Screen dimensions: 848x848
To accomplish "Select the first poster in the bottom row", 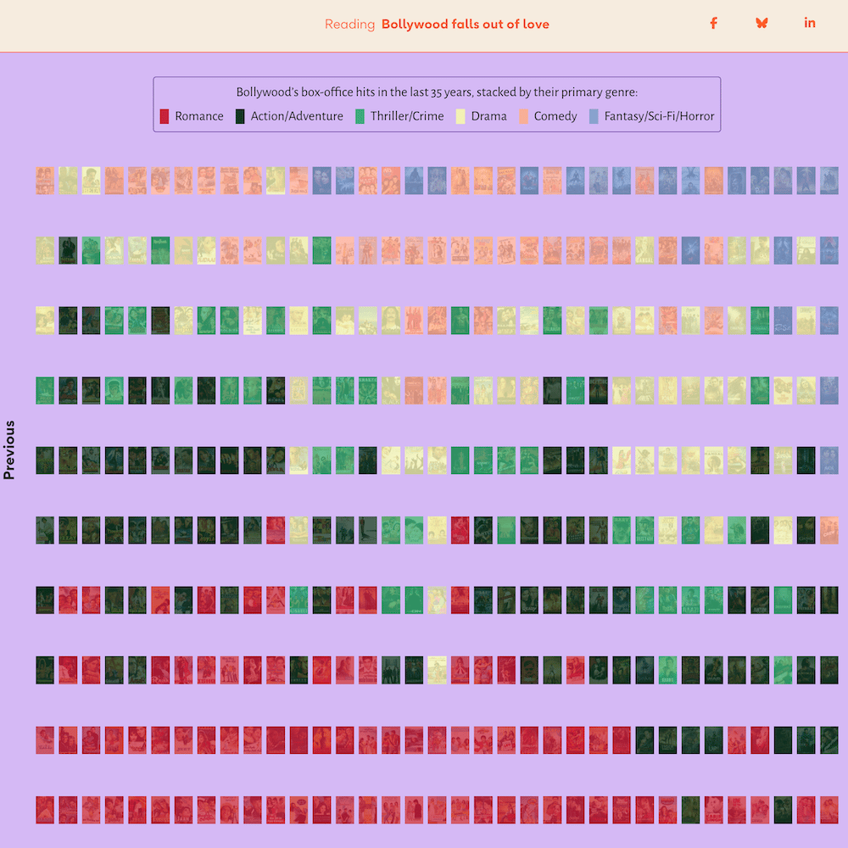I will (45, 810).
